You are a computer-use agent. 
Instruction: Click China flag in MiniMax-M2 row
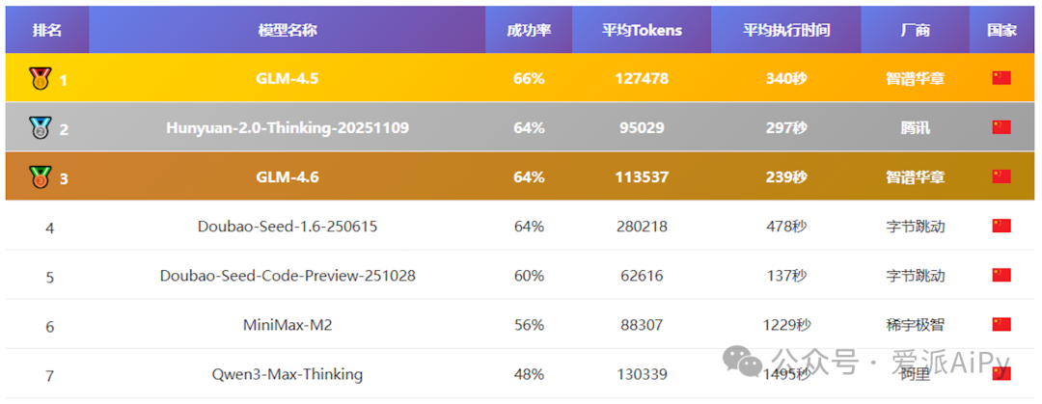[1001, 324]
